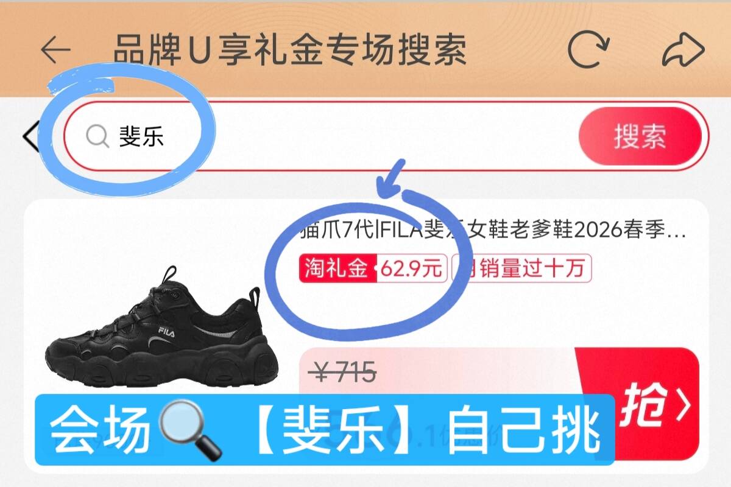The width and height of the screenshot is (731, 487).
Task: Tap the back arrow in header
Action: 55,50
